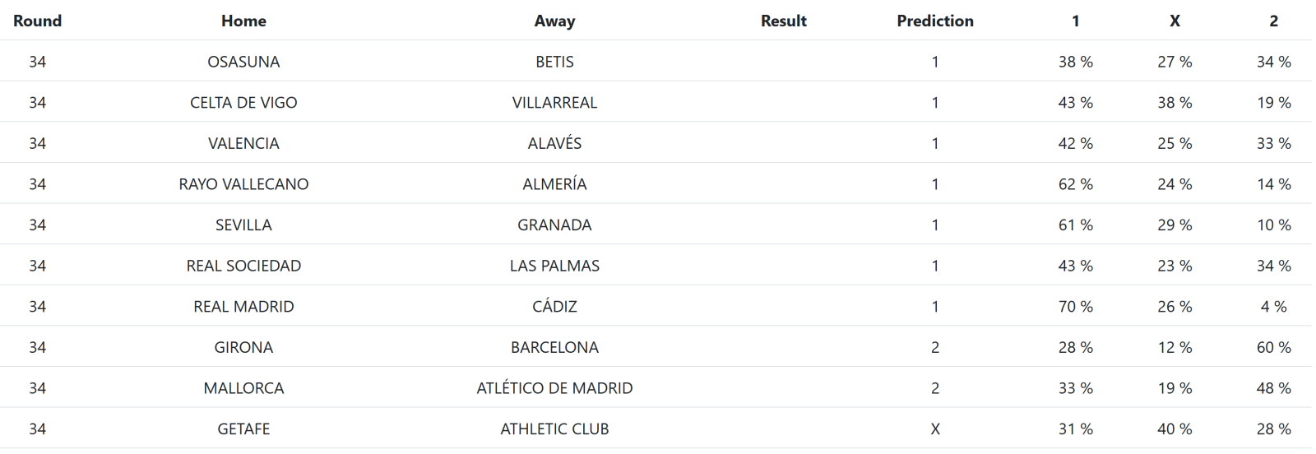Click the Prediction column header
The image size is (1316, 454).
935,21
